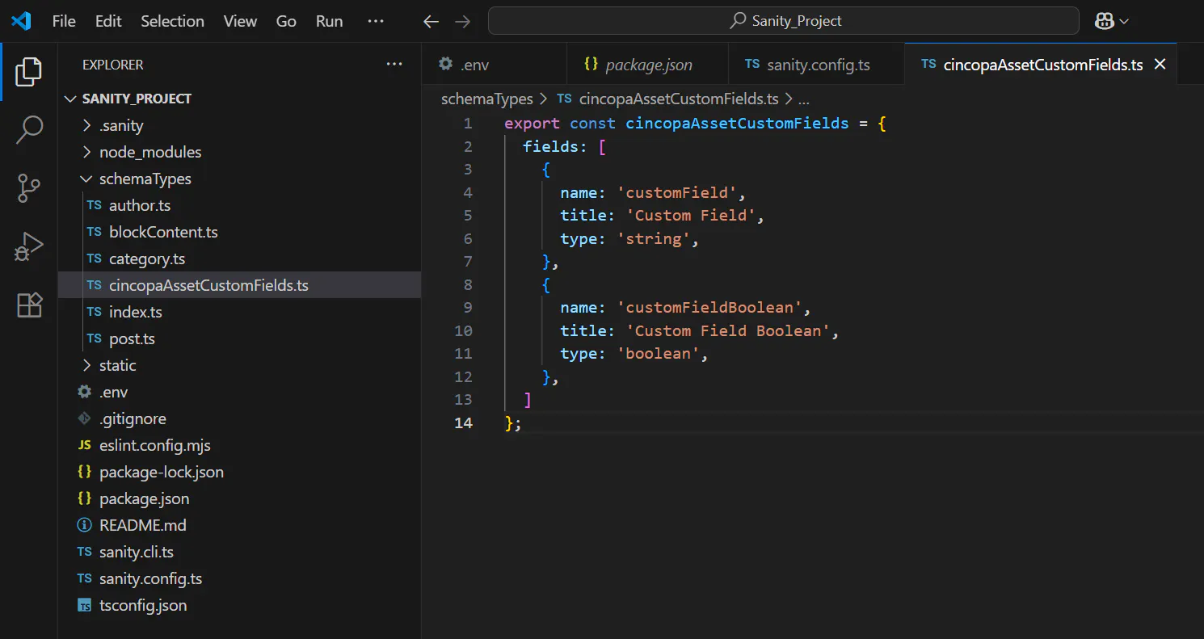Open eslint.config.mjs in the explorer

(240, 445)
